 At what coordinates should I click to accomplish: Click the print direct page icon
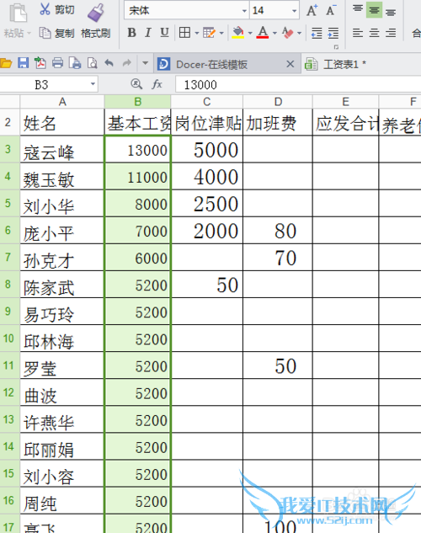click(x=75, y=63)
